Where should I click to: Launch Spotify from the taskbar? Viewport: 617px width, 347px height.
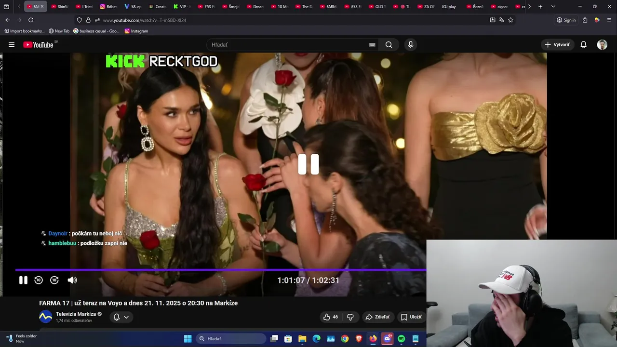click(x=402, y=339)
